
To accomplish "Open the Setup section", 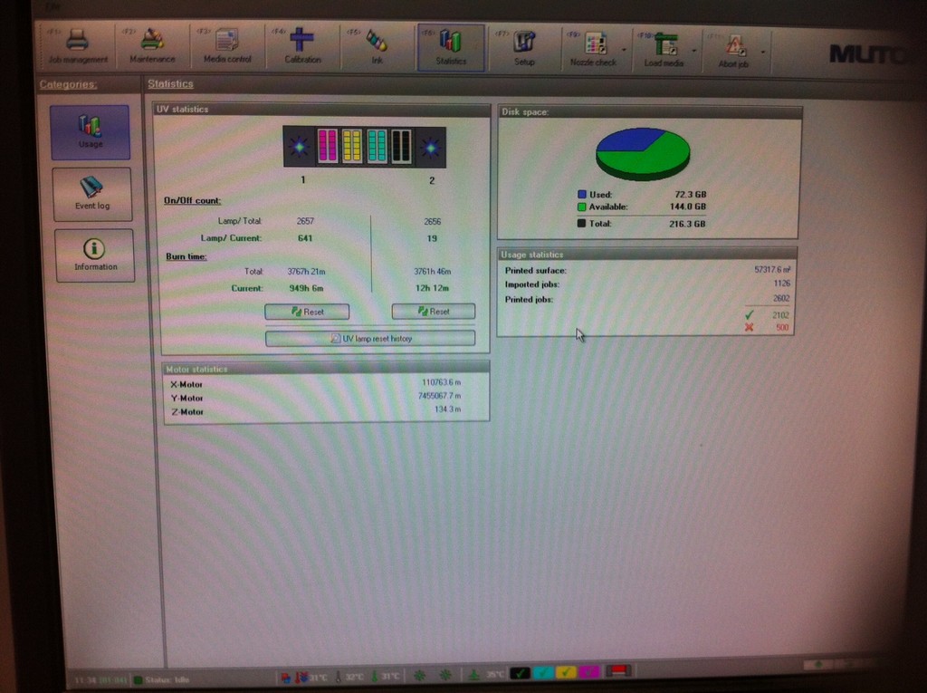I will coord(524,47).
